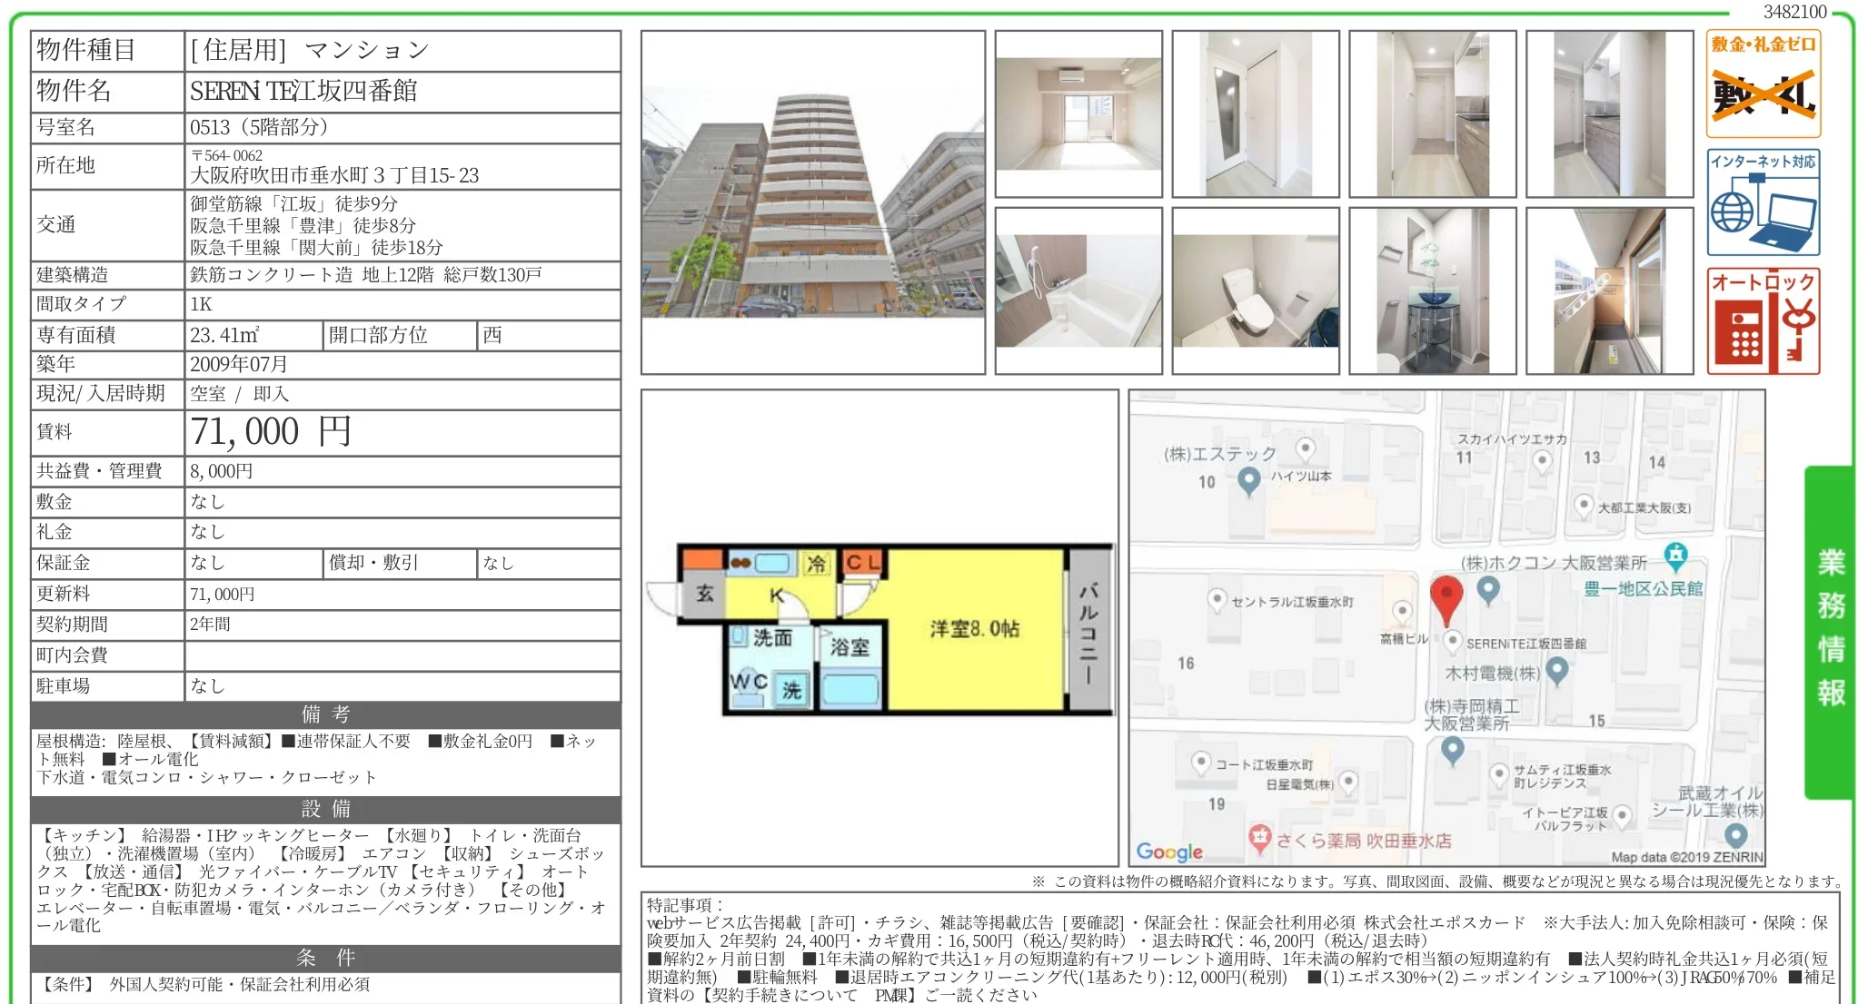Open the building exterior photo
Viewport: 1868px width, 1004px height.
click(x=813, y=202)
